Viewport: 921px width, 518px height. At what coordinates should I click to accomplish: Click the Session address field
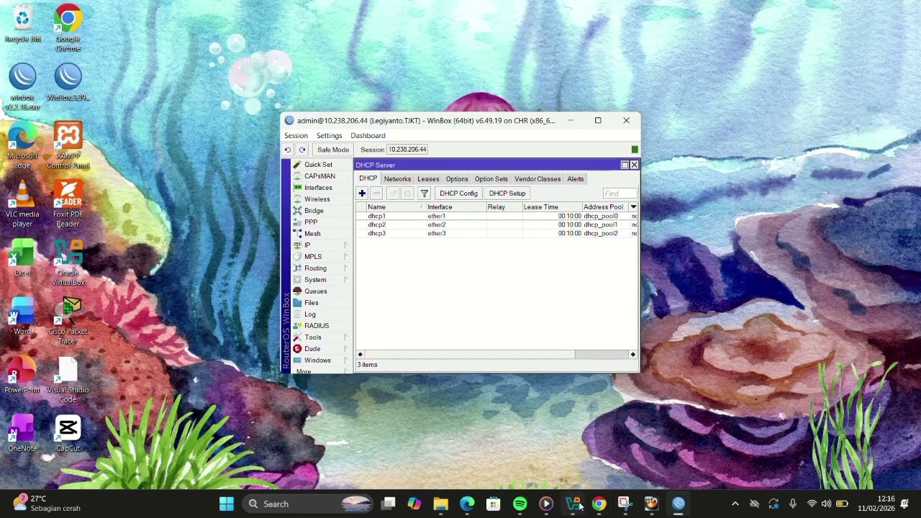(407, 150)
